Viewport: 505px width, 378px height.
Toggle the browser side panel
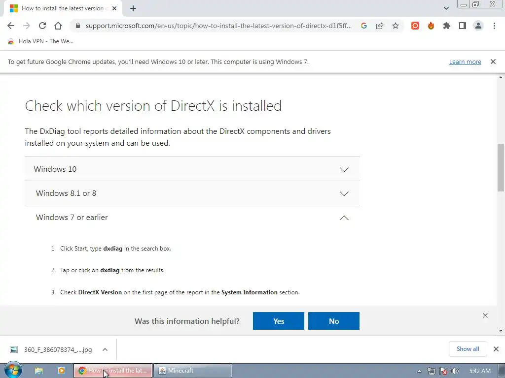[463, 26]
